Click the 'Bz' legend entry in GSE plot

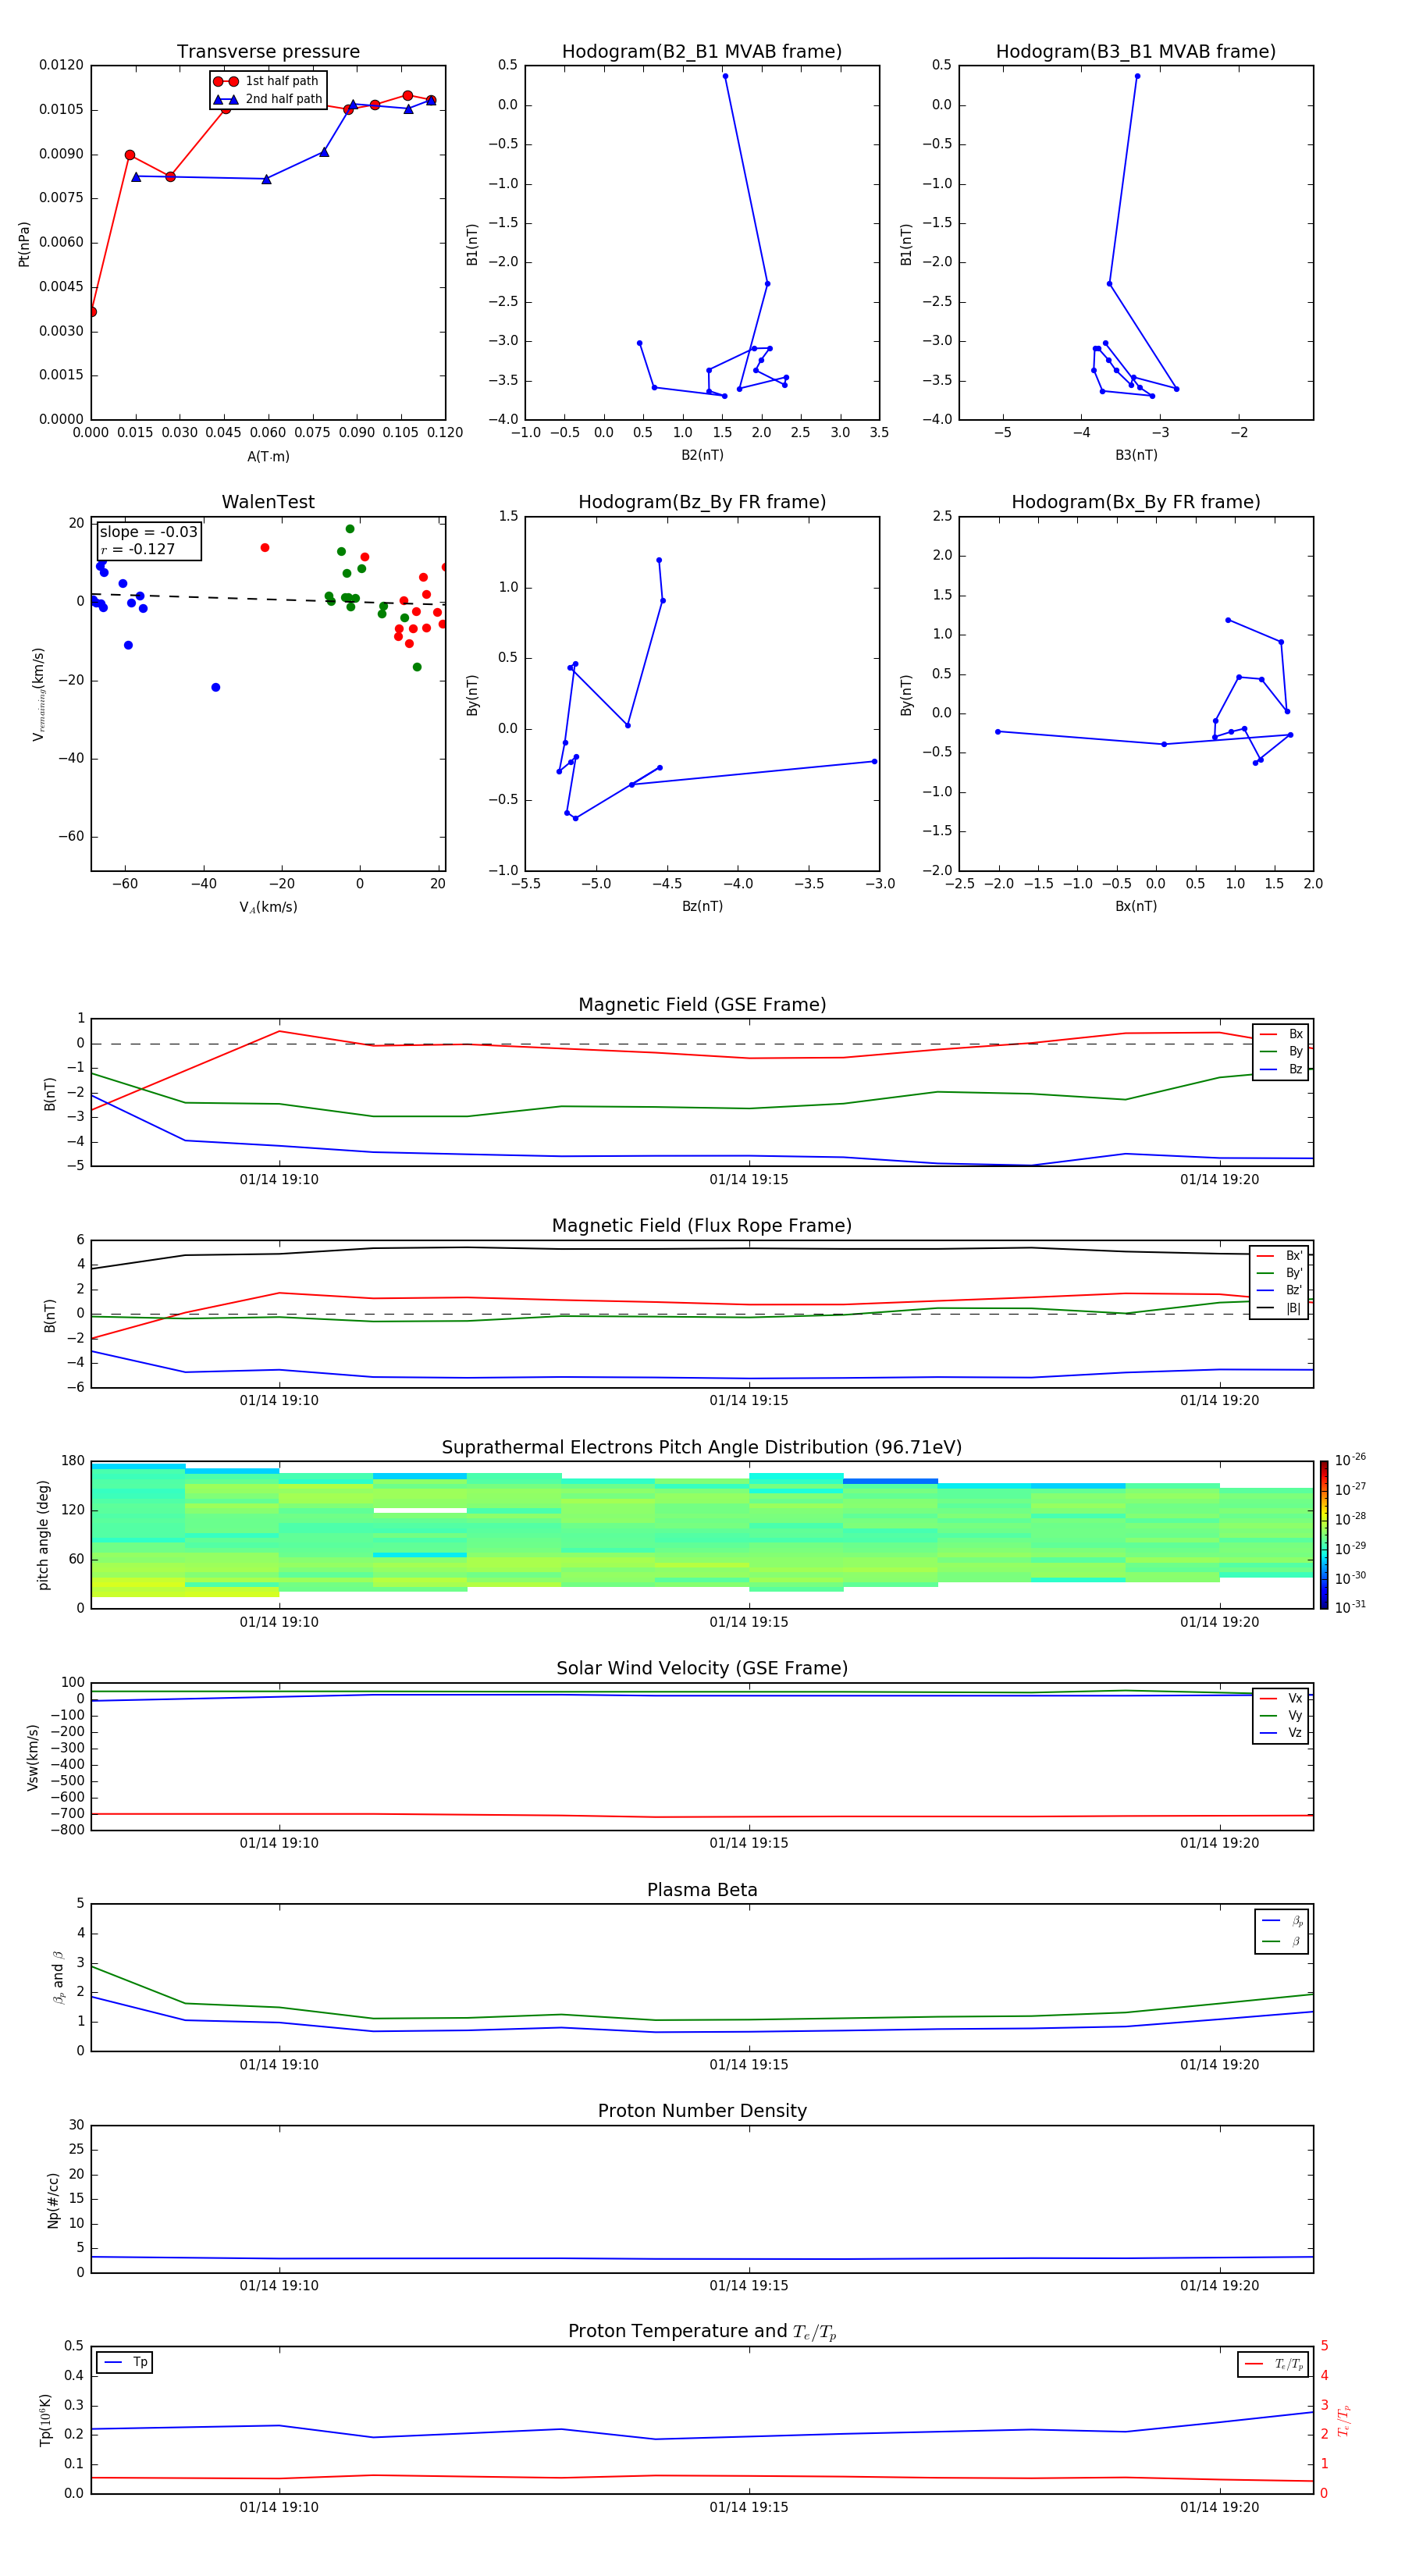coord(1281,1069)
